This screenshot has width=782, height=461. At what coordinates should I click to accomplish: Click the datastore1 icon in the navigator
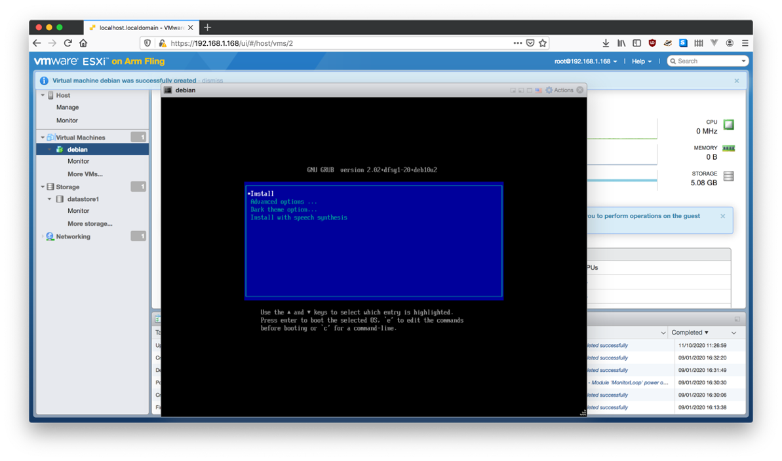click(60, 199)
